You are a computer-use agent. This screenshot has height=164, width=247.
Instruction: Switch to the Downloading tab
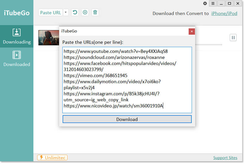coord(17,36)
